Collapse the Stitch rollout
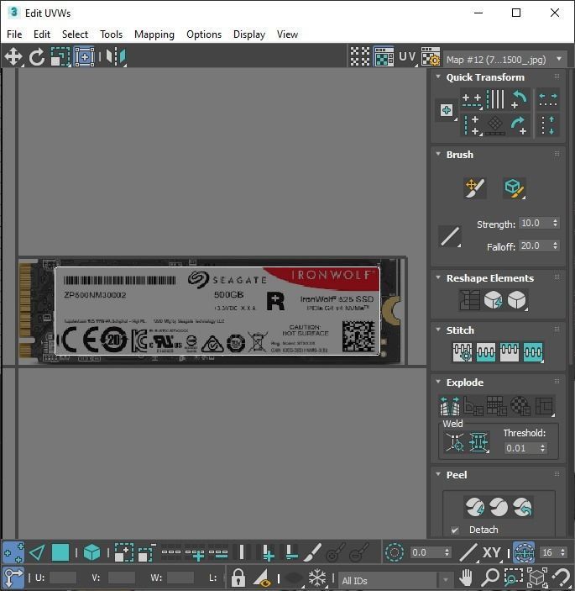This screenshot has width=575, height=591. point(438,330)
